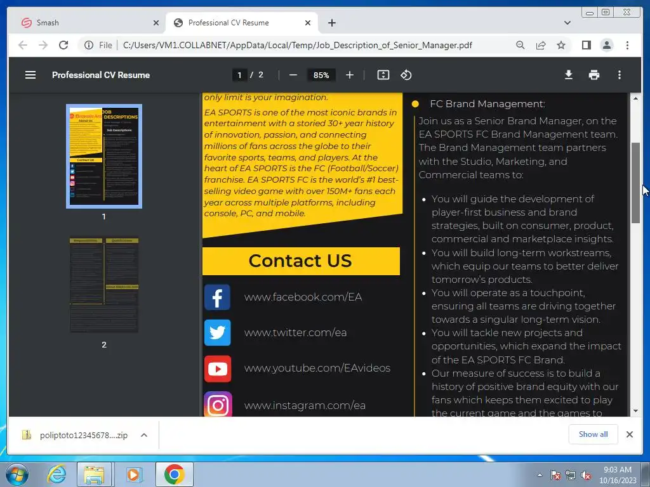Screen dimensions: 650x487
Task: Click the www.youtube.com/EAvideos link
Action: pos(317,368)
